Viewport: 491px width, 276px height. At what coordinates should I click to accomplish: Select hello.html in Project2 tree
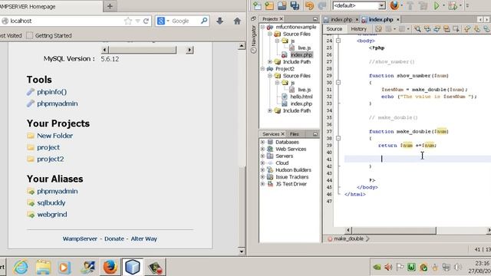[302, 97]
